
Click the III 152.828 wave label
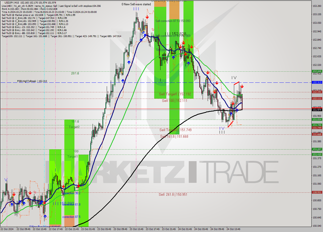point(176,34)
